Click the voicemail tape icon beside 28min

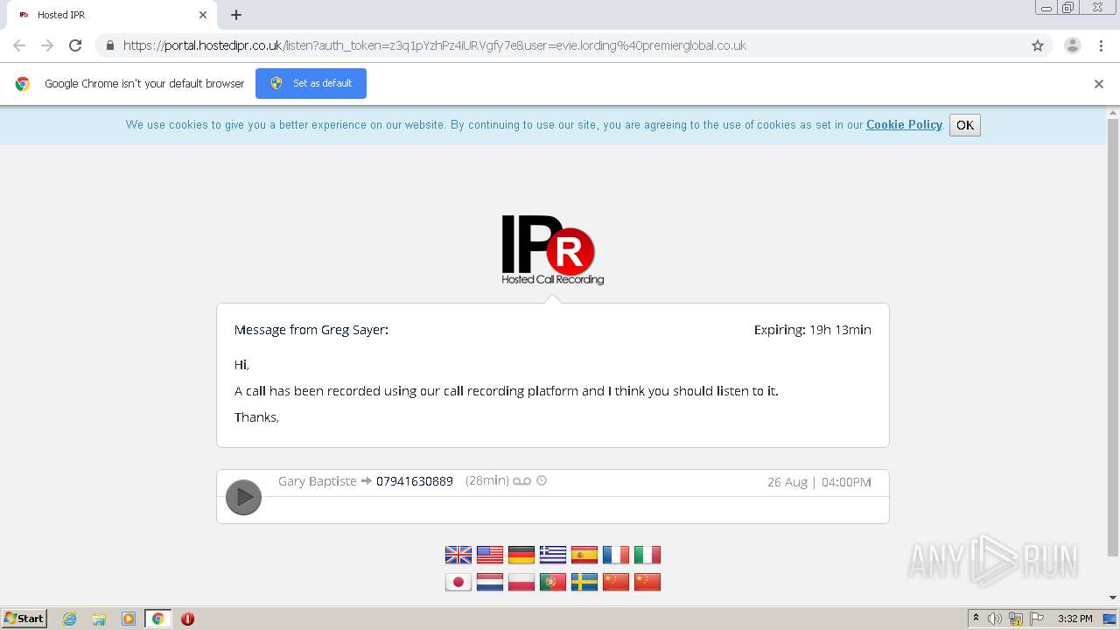pos(522,481)
